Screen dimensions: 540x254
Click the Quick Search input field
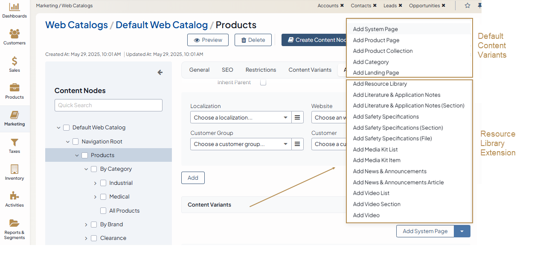[108, 105]
